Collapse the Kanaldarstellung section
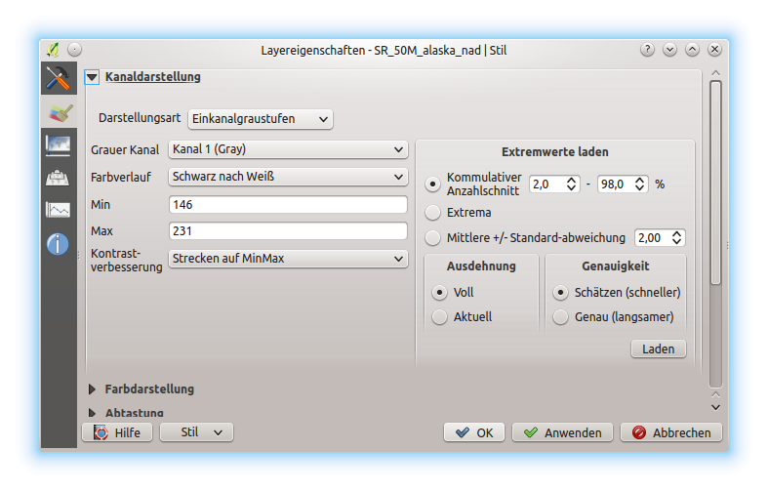The width and height of the screenshot is (768, 491). coord(93,76)
